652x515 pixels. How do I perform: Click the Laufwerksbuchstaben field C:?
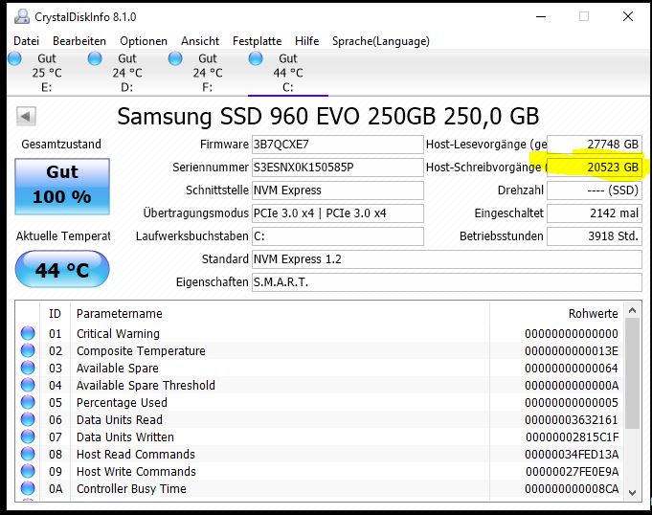click(x=338, y=236)
